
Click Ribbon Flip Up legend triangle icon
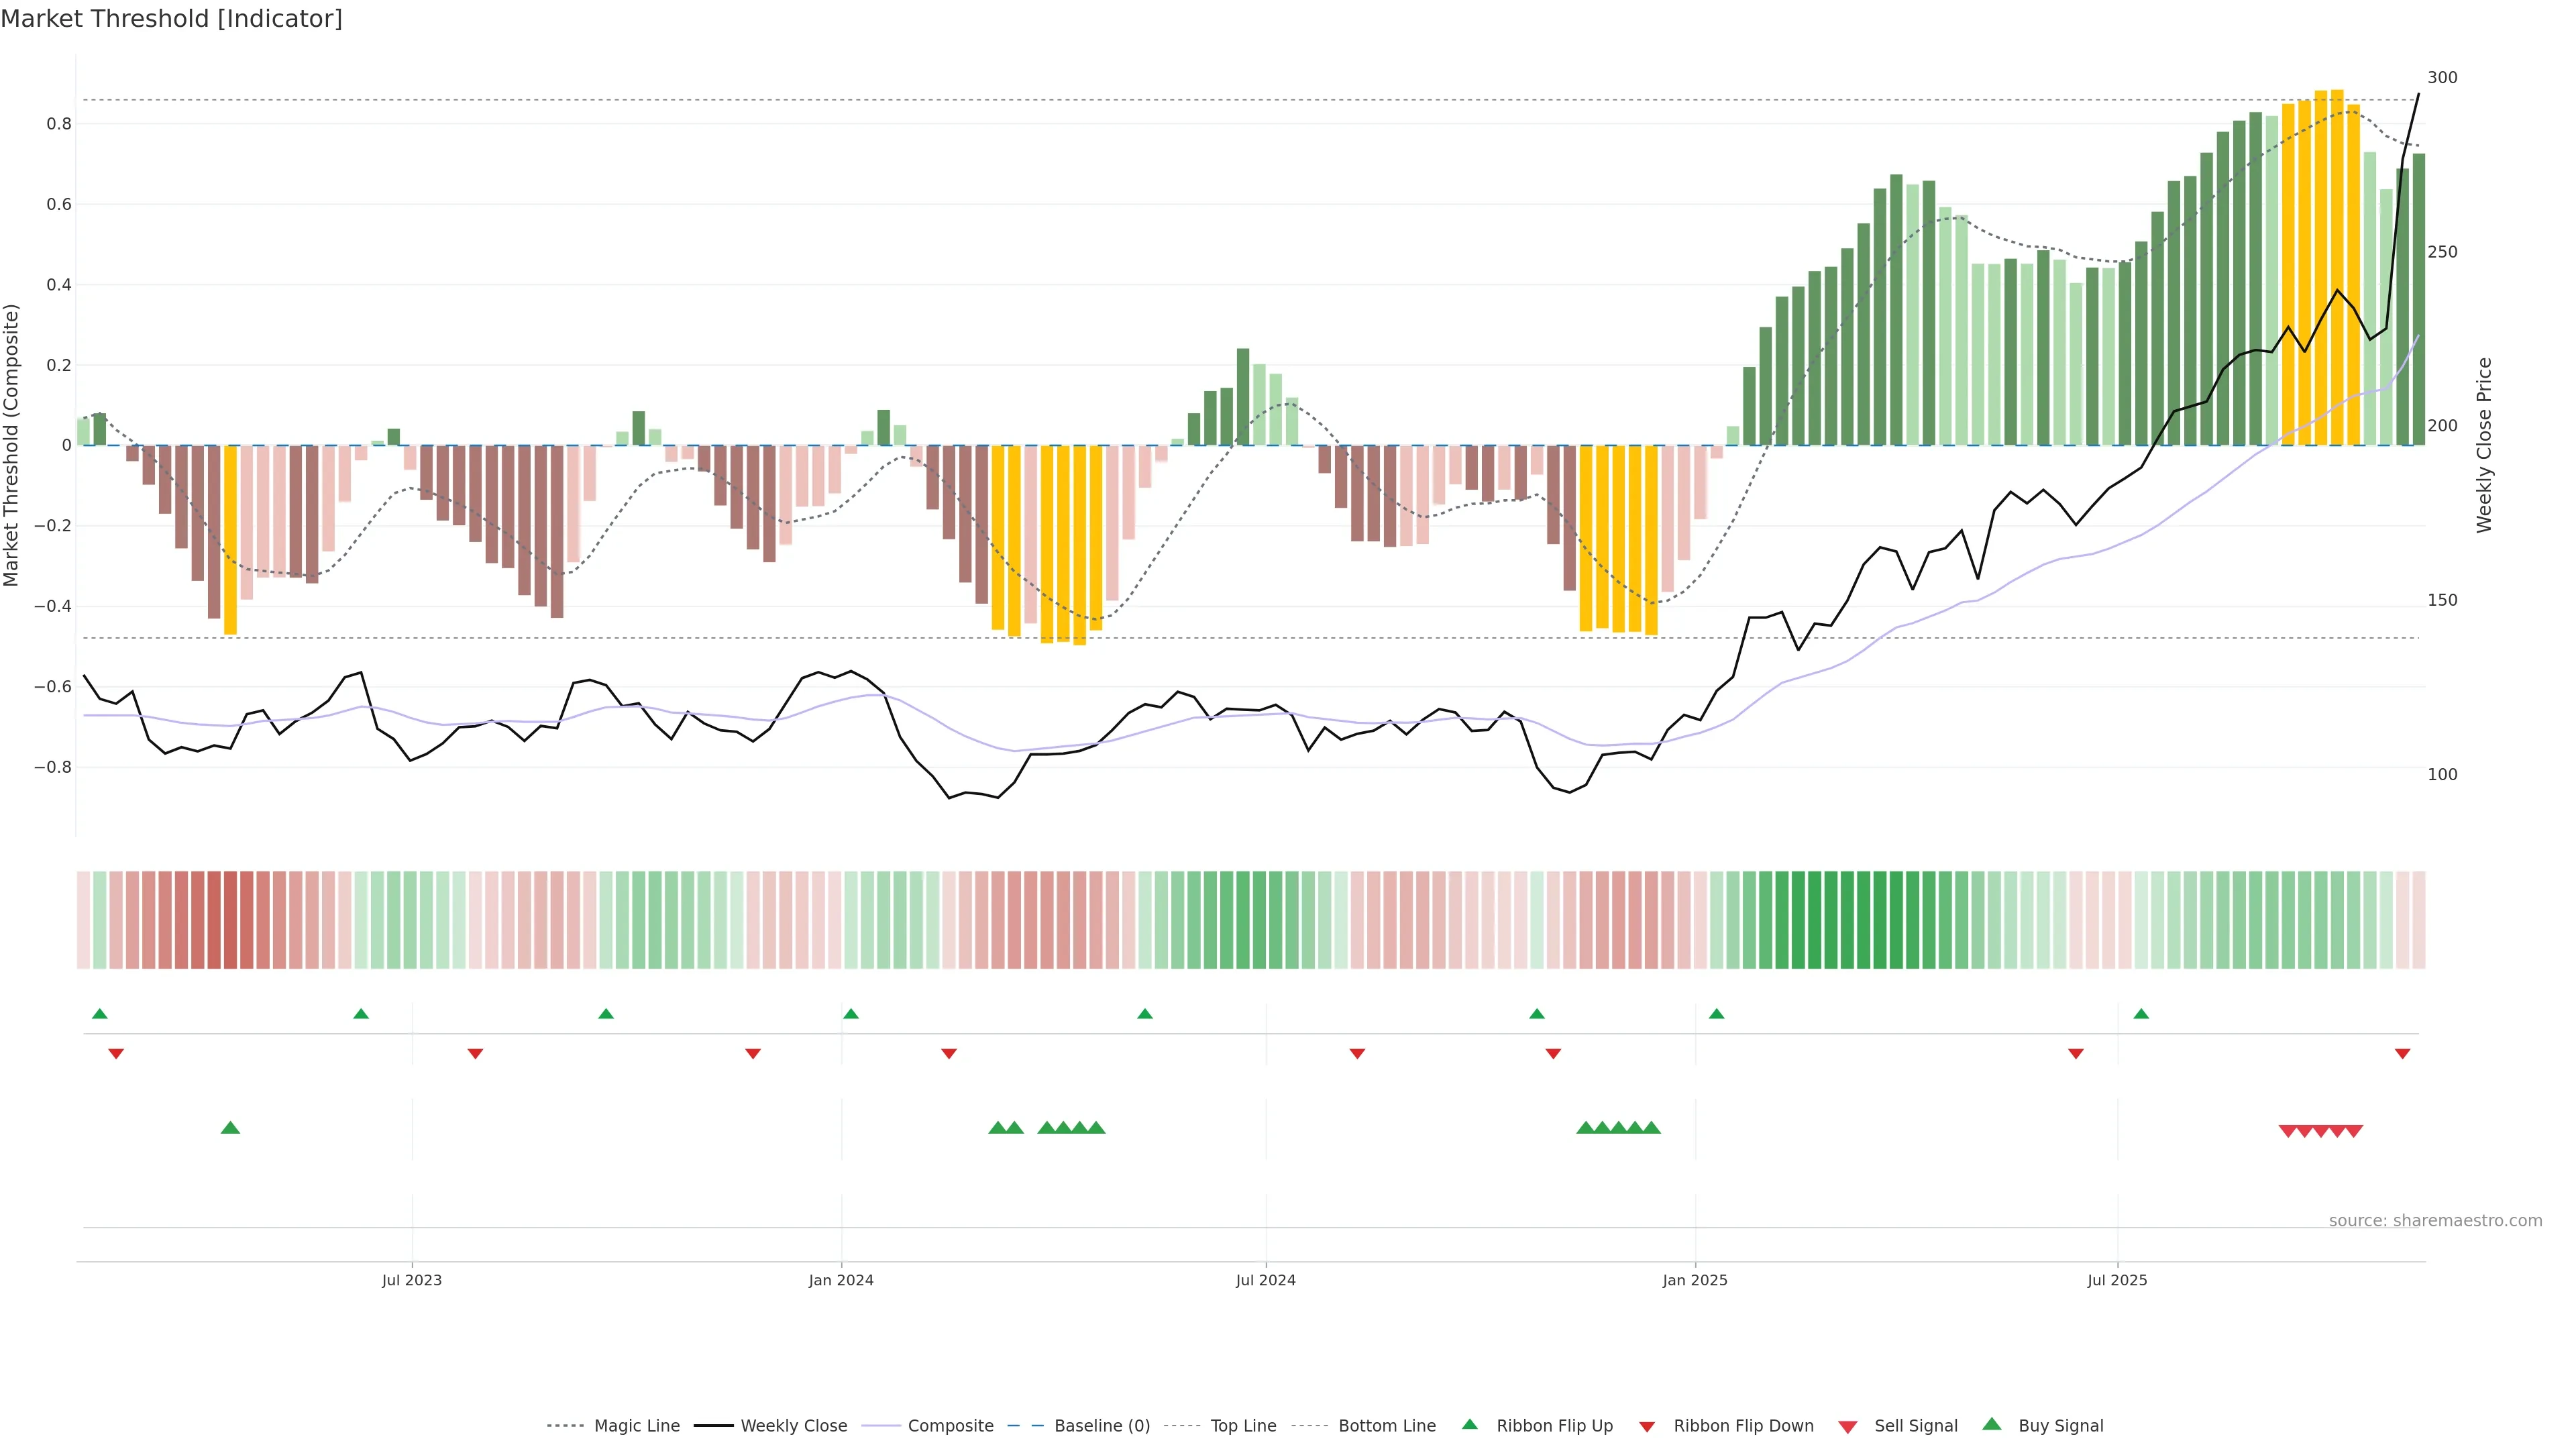coord(1469,1424)
